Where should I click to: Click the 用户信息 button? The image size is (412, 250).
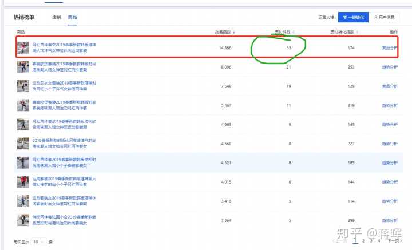point(385,17)
